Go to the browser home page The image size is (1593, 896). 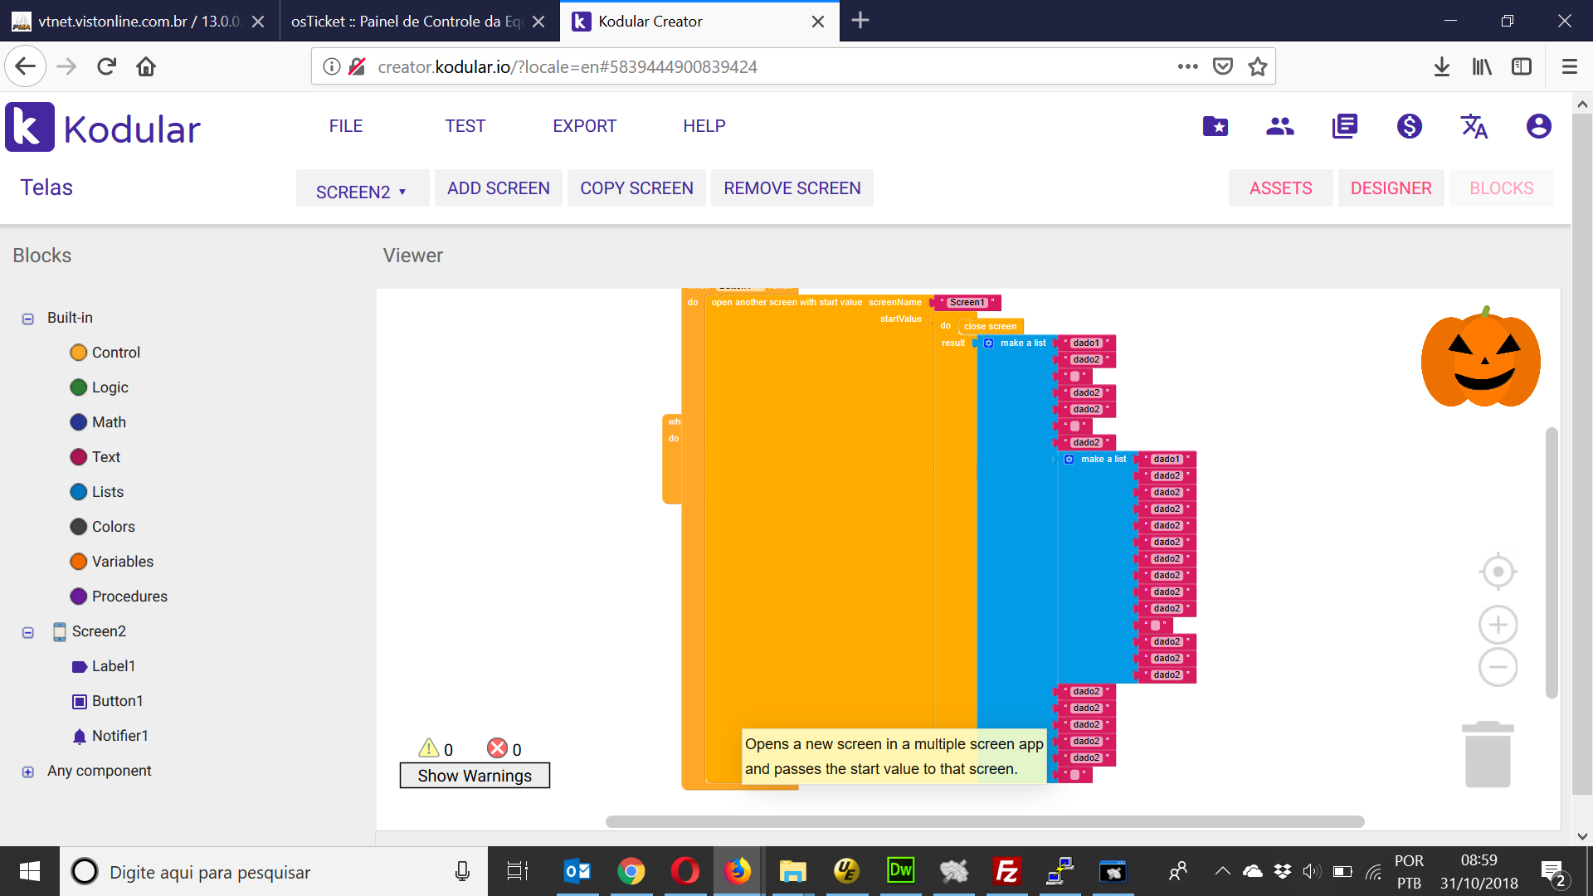coord(146,66)
